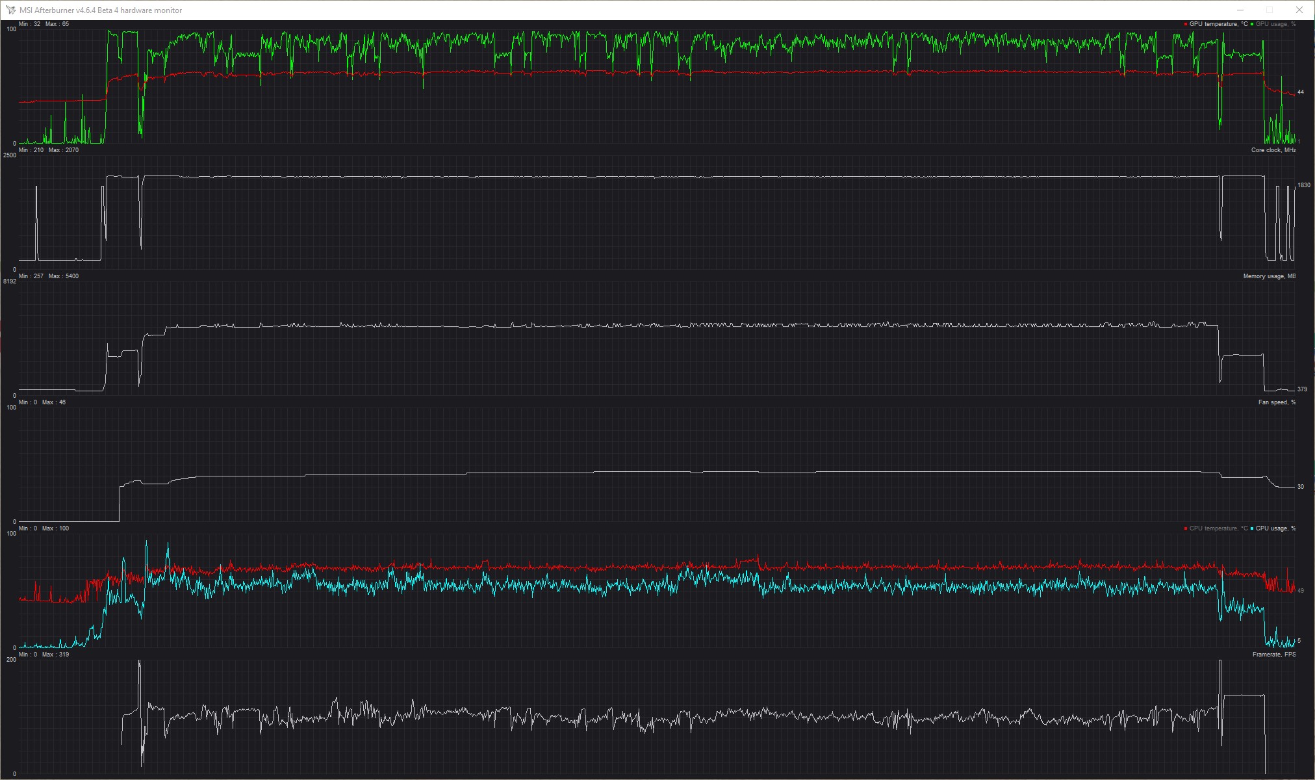Minimize the hardware monitor window
Screen dimensions: 1315x780
pyautogui.click(x=1240, y=10)
